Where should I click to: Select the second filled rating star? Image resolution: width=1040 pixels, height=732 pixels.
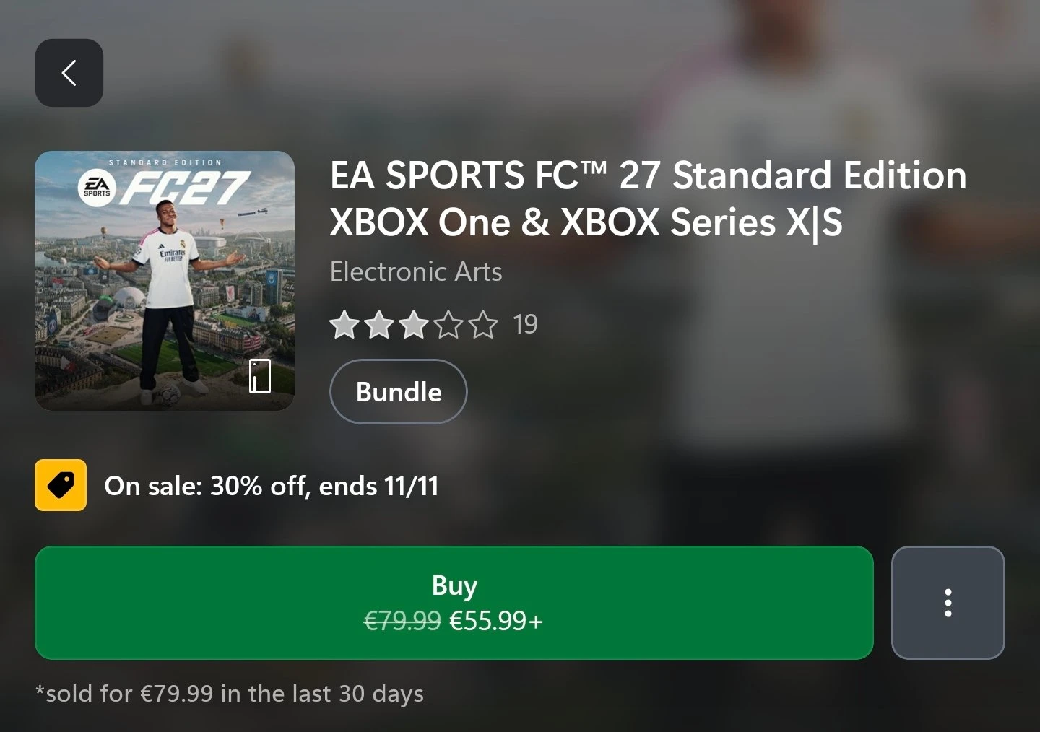coord(378,325)
